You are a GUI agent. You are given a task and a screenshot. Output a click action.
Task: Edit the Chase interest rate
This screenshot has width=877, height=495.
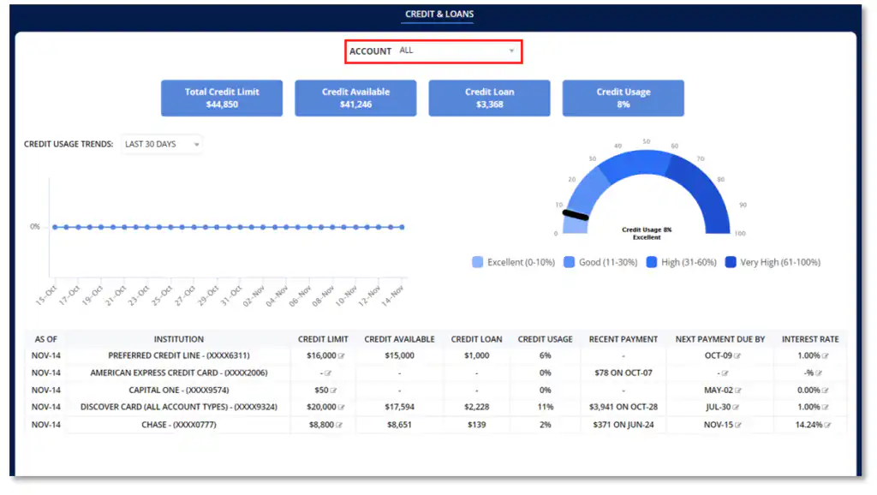[826, 423]
